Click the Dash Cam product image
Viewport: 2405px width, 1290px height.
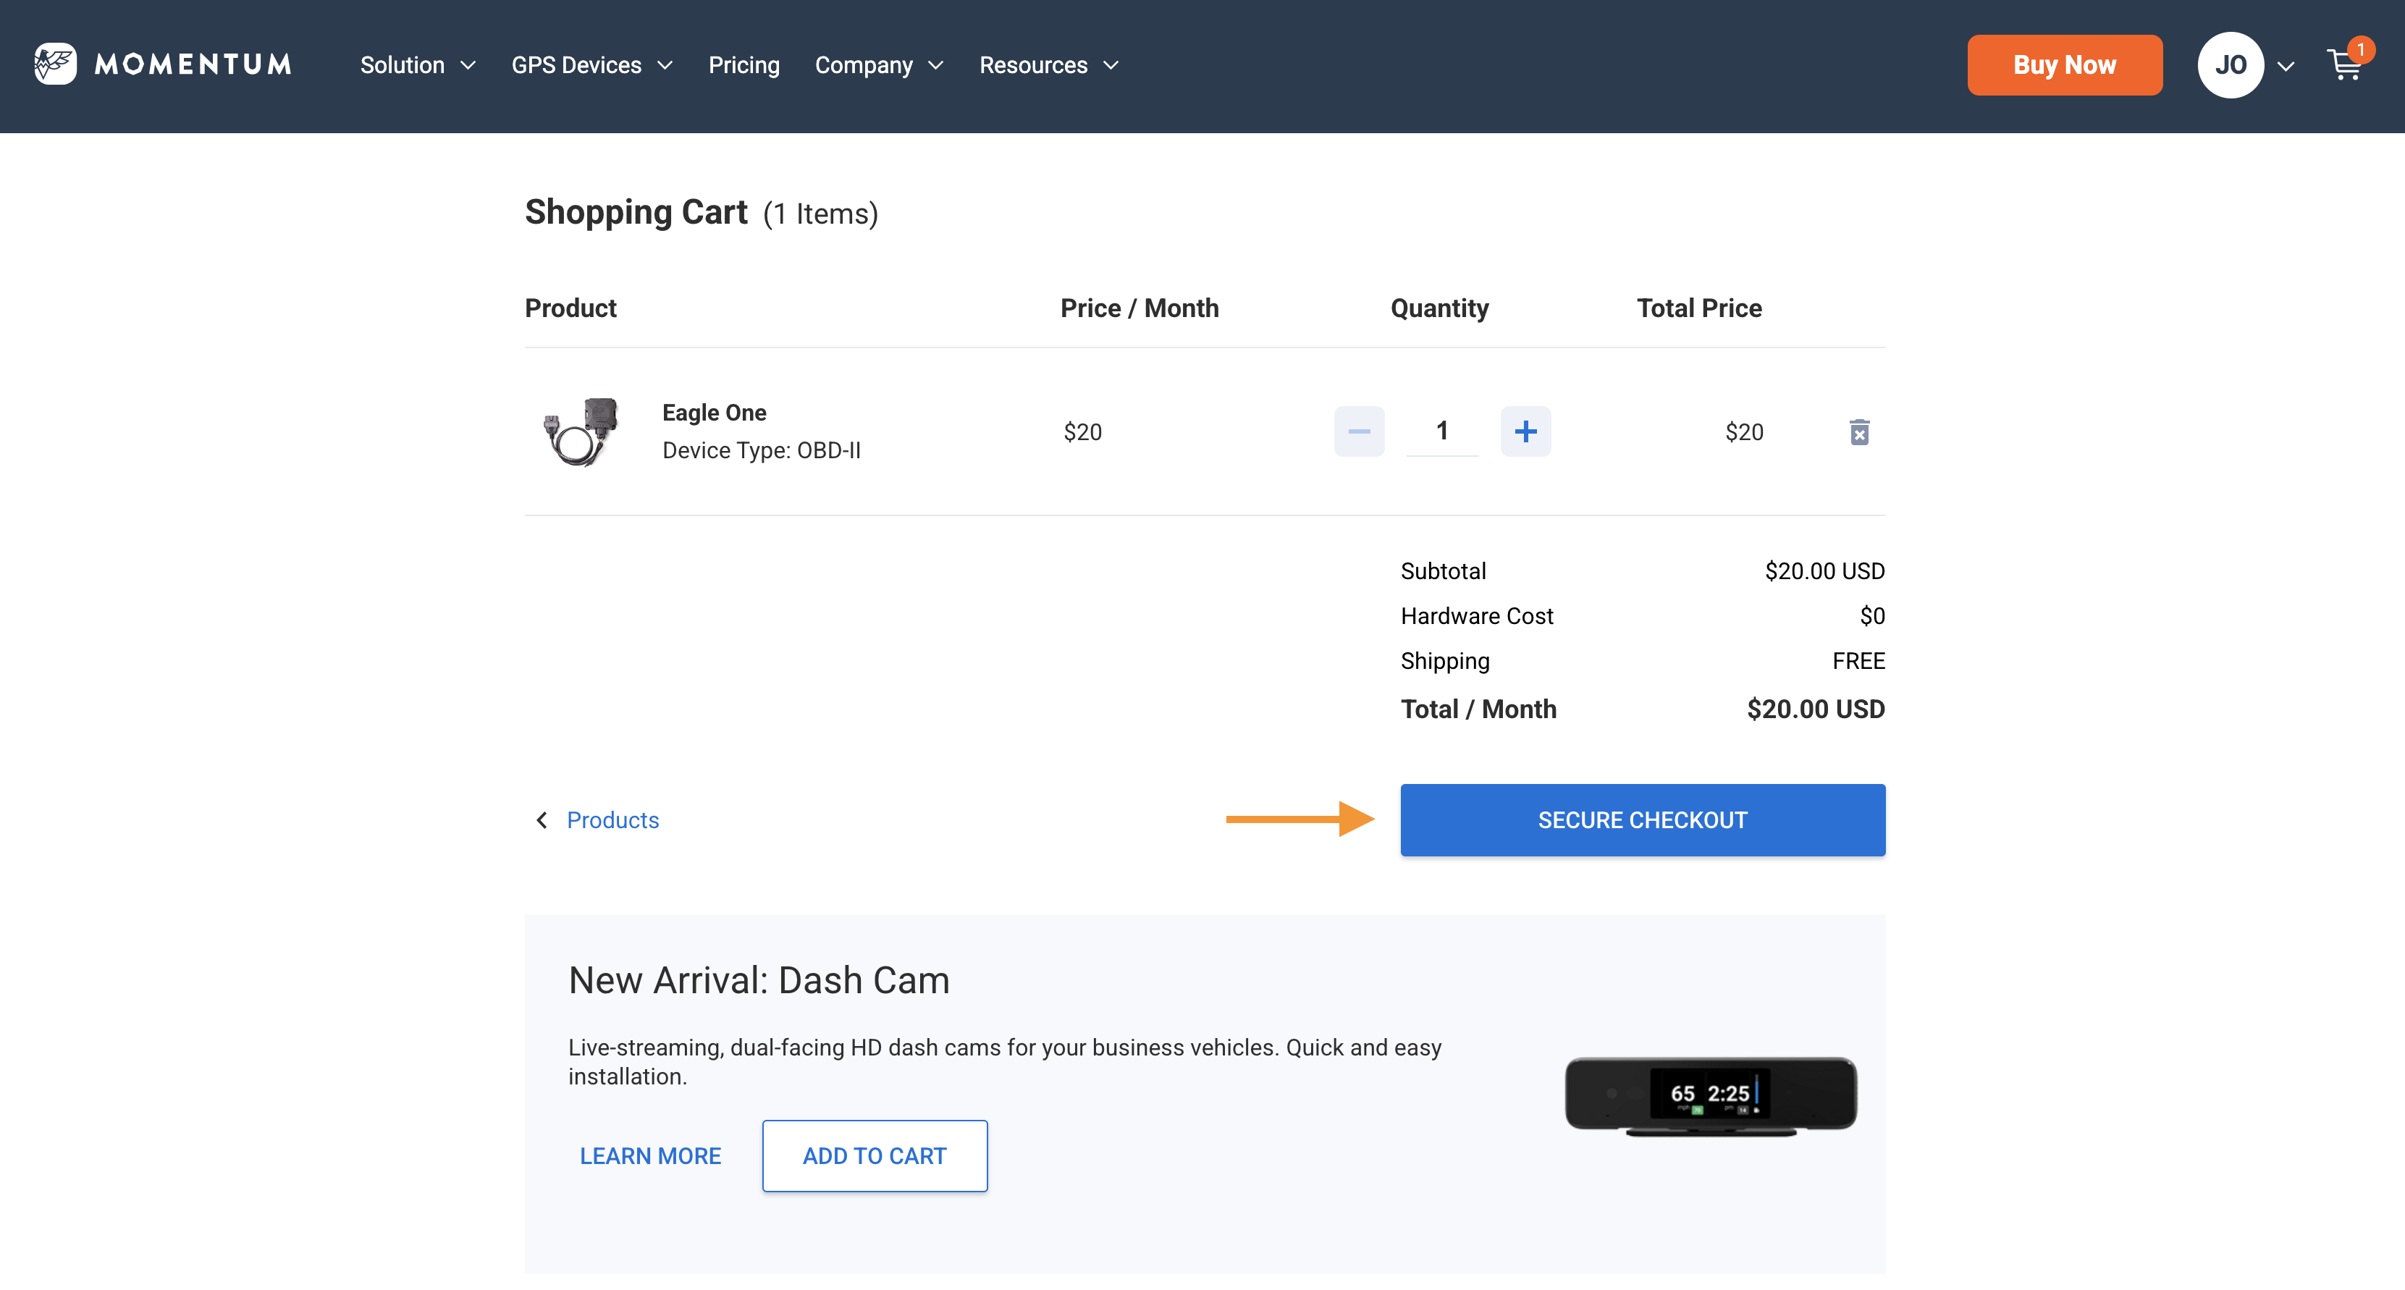pos(1711,1095)
